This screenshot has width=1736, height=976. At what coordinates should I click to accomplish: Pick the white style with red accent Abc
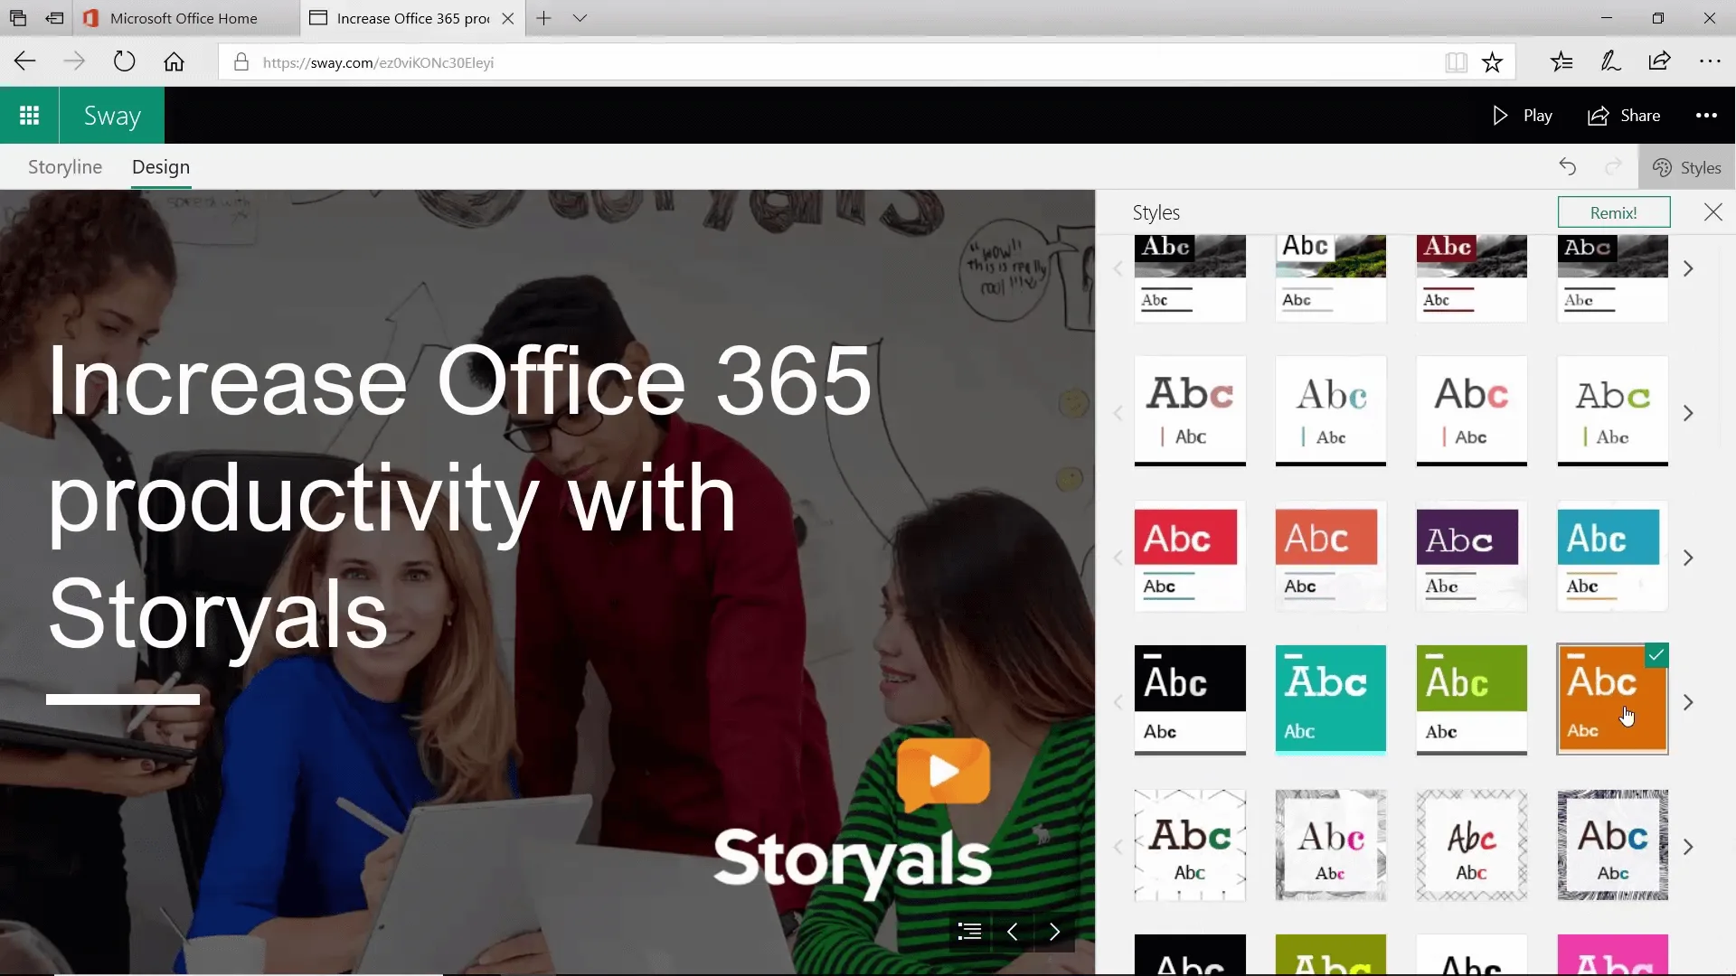pyautogui.click(x=1472, y=411)
